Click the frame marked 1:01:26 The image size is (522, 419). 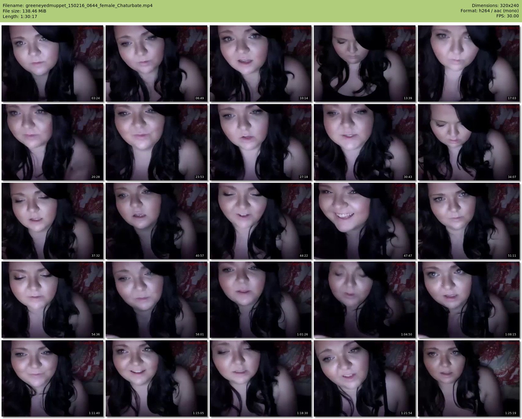[260, 300]
